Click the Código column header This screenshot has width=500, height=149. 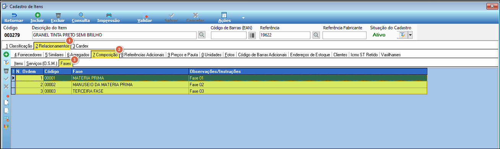point(57,71)
